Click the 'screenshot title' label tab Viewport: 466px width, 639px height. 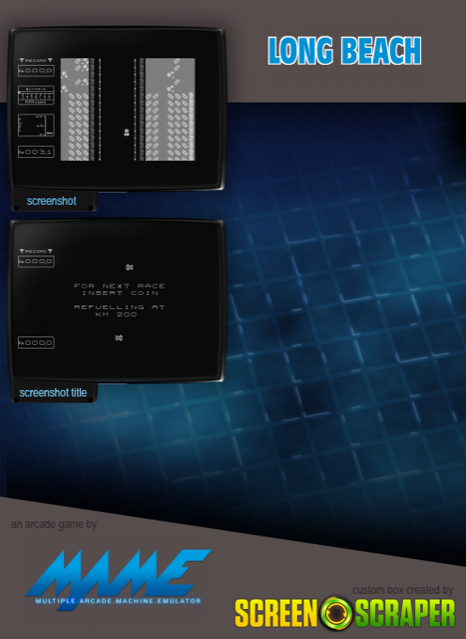click(x=53, y=393)
